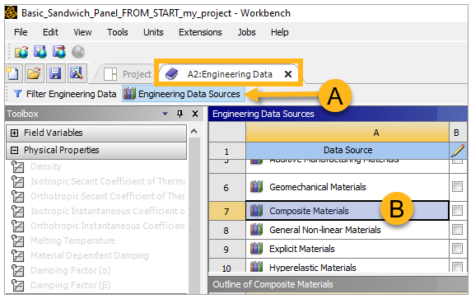The height and width of the screenshot is (299, 471).
Task: Close the A2:Engineering Data tab
Action: [287, 74]
